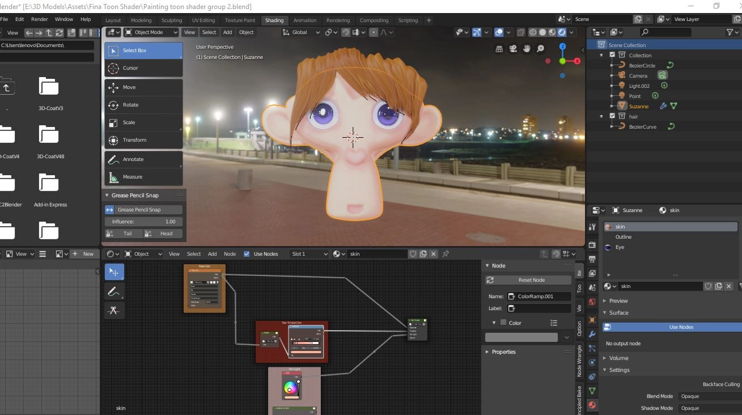
Task: Toggle the hair collection checkbox
Action: pyautogui.click(x=612, y=116)
